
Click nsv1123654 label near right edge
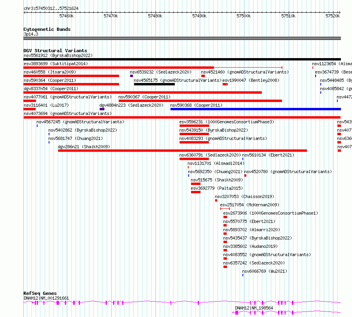[x=332, y=64]
